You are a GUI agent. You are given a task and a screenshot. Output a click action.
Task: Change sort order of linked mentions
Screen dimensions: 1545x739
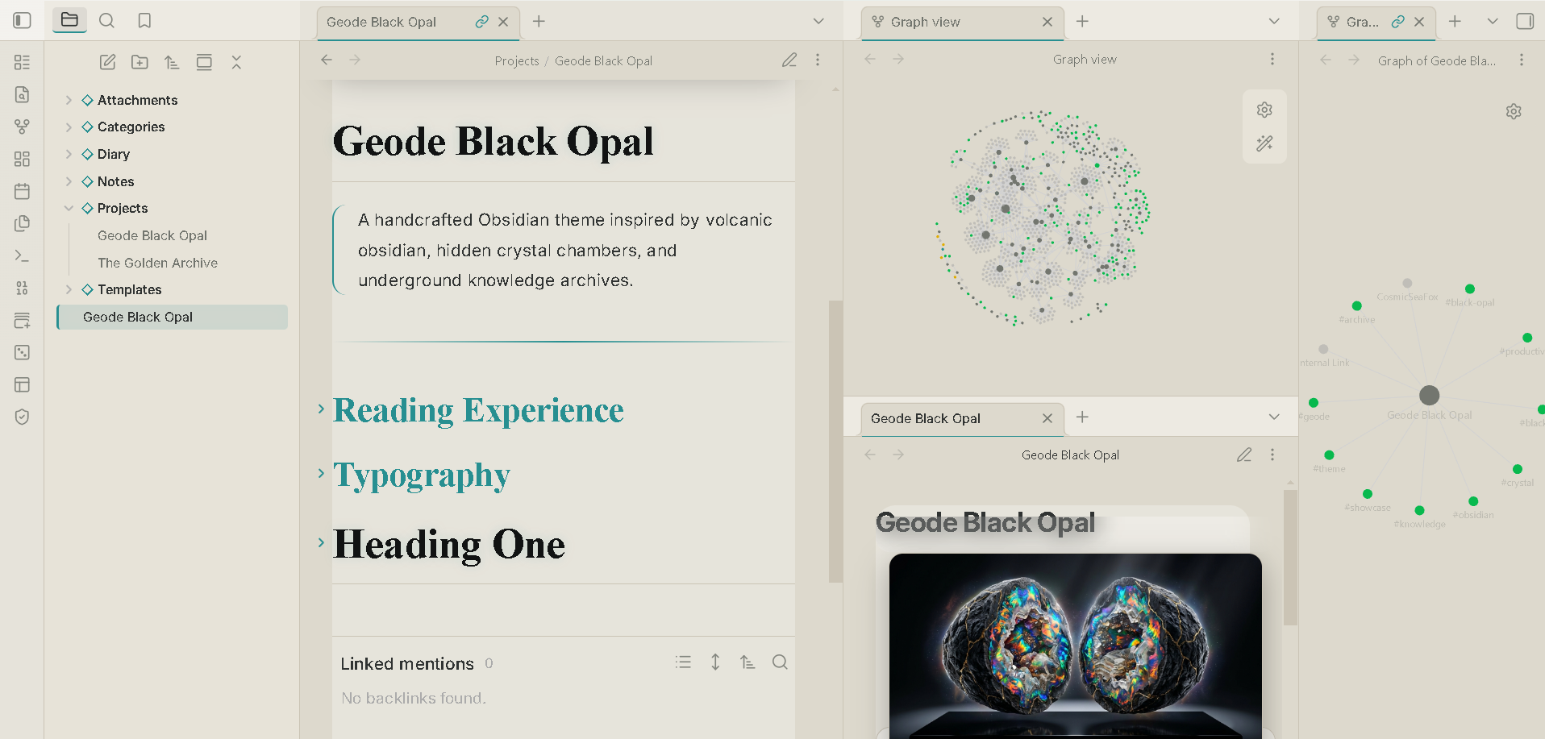pos(748,662)
